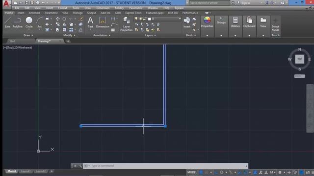314x176 pixels.
Task: Click the layer color white swatch
Action: [149, 19]
